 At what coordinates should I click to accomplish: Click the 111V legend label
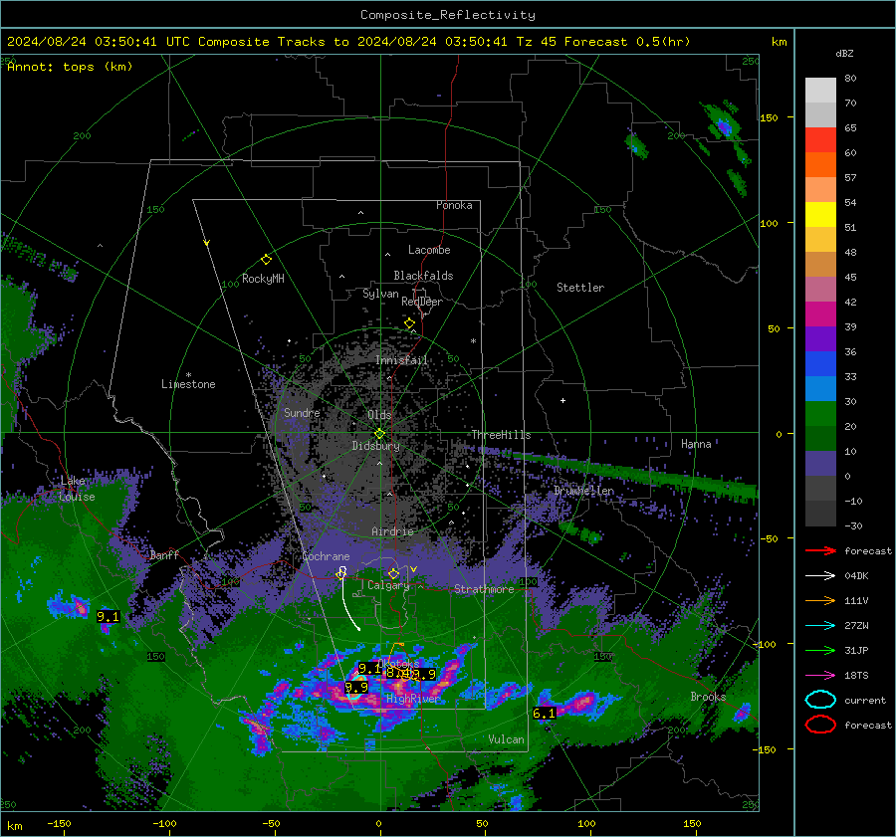click(x=856, y=600)
